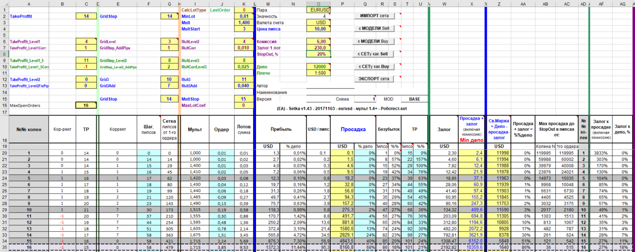
Task: Select the MultStart value cell
Action: click(x=243, y=29)
